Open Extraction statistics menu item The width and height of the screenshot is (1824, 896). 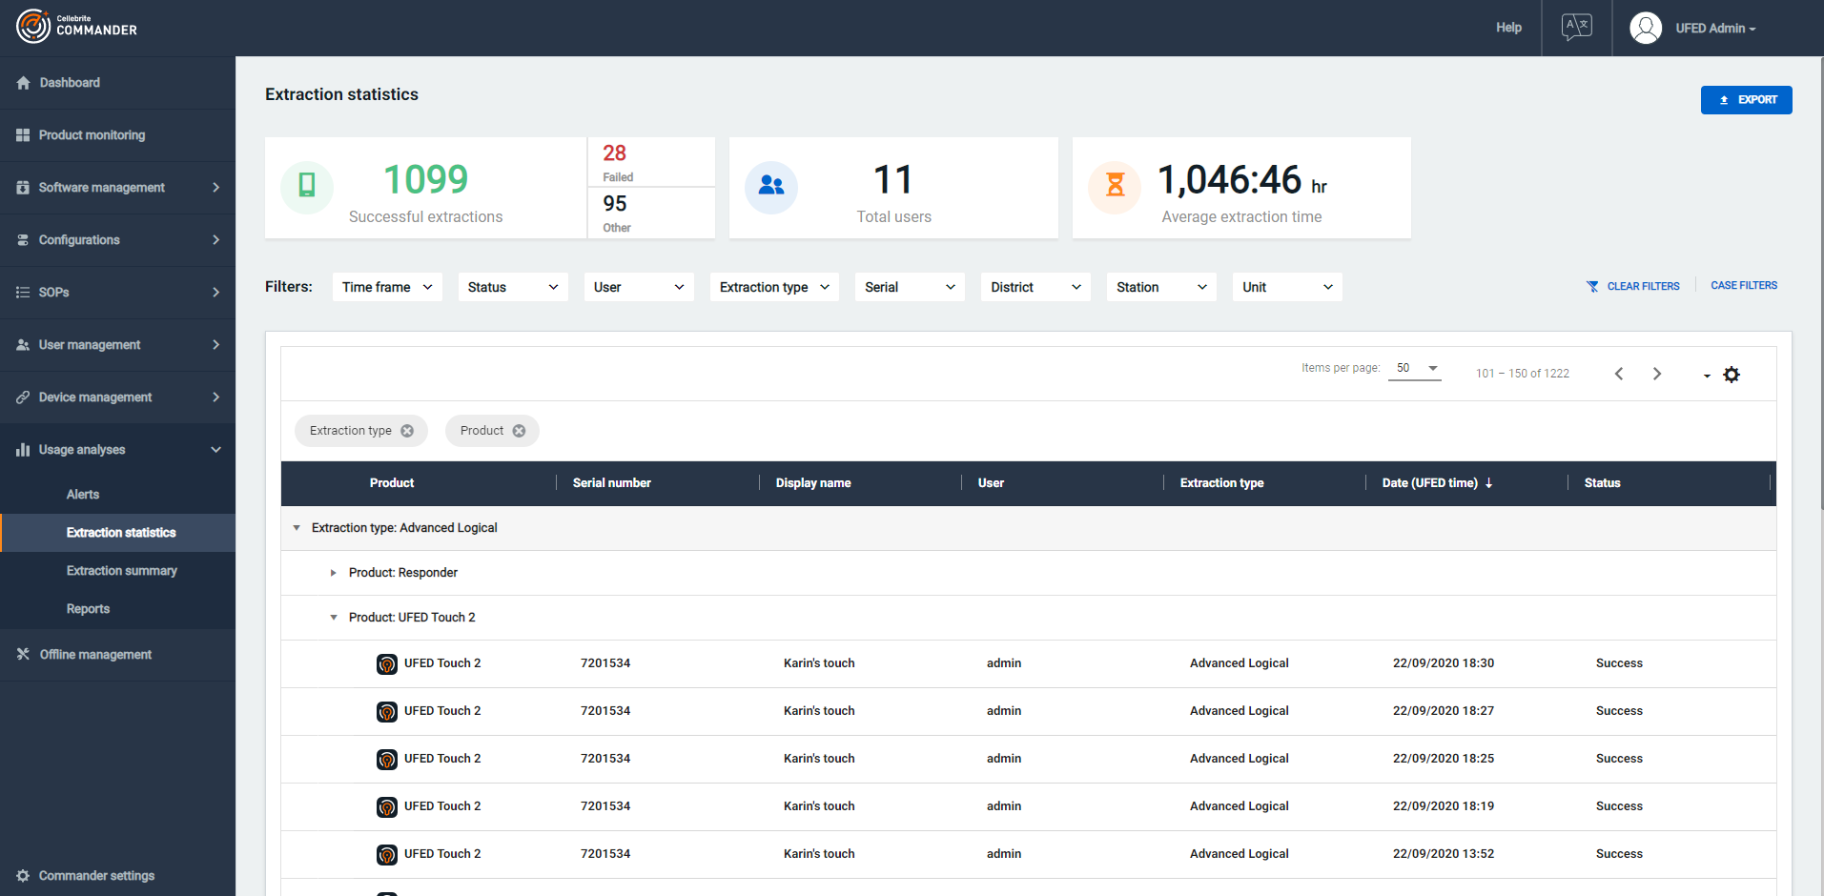click(x=117, y=533)
